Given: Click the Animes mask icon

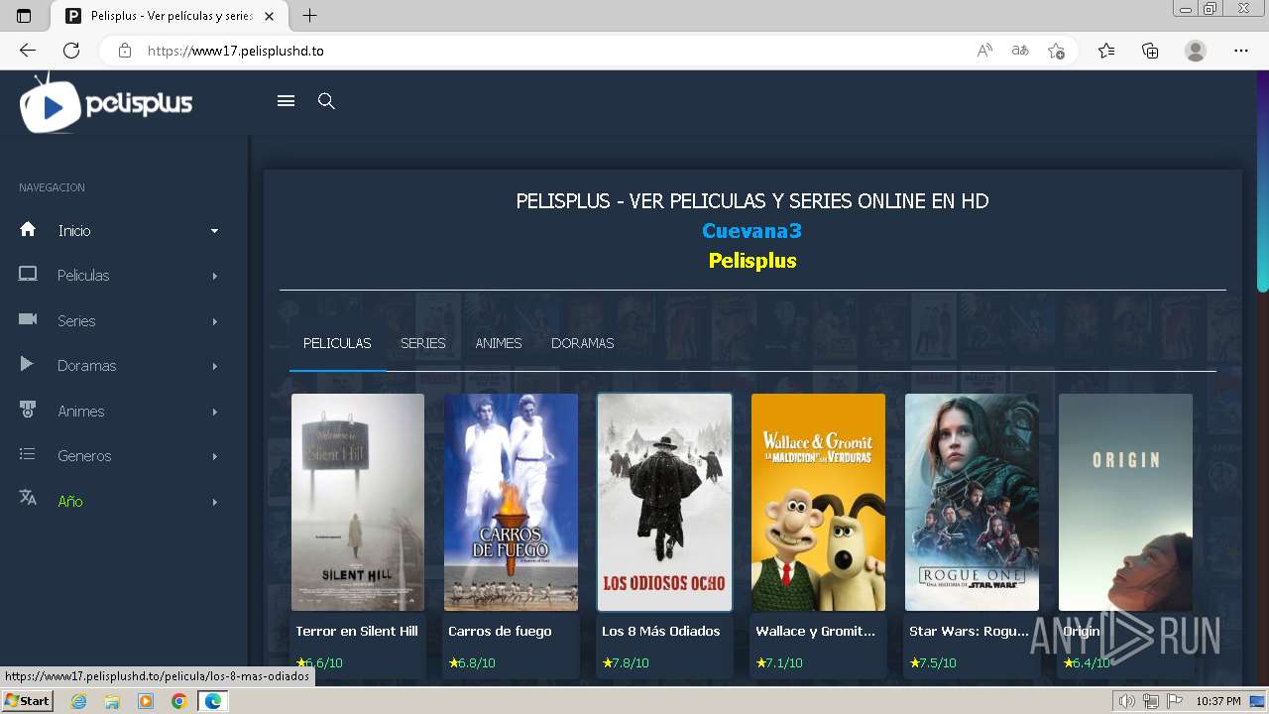Looking at the screenshot, I should [x=28, y=410].
